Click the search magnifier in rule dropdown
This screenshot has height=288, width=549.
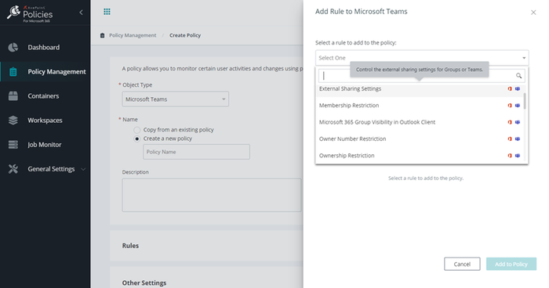click(518, 75)
